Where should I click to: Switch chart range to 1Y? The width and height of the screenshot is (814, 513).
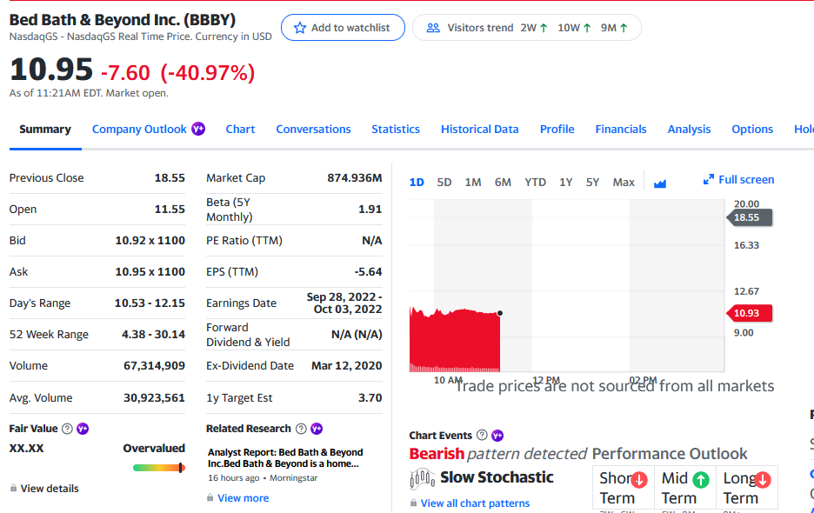(x=566, y=183)
